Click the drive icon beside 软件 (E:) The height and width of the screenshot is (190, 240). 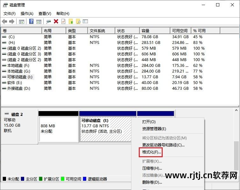[x=4, y=83]
